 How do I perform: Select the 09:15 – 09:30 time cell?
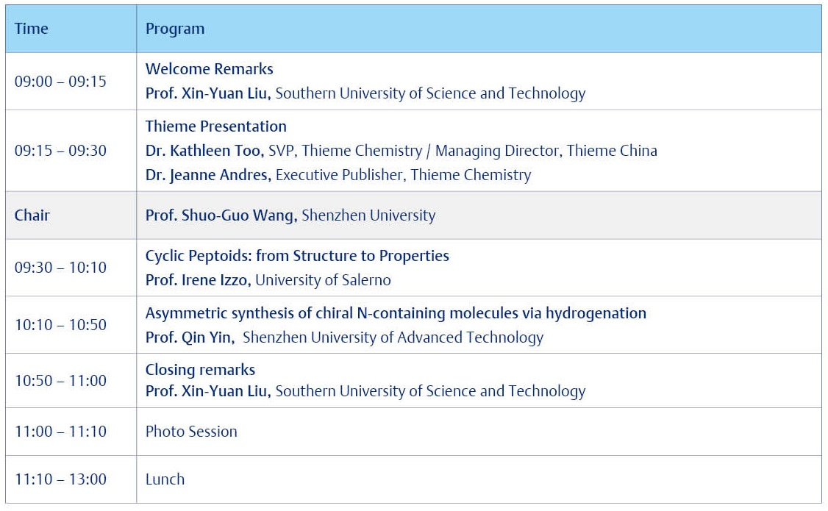(x=60, y=151)
